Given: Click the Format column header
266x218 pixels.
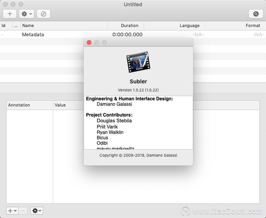Looking at the screenshot, I should tap(253, 25).
